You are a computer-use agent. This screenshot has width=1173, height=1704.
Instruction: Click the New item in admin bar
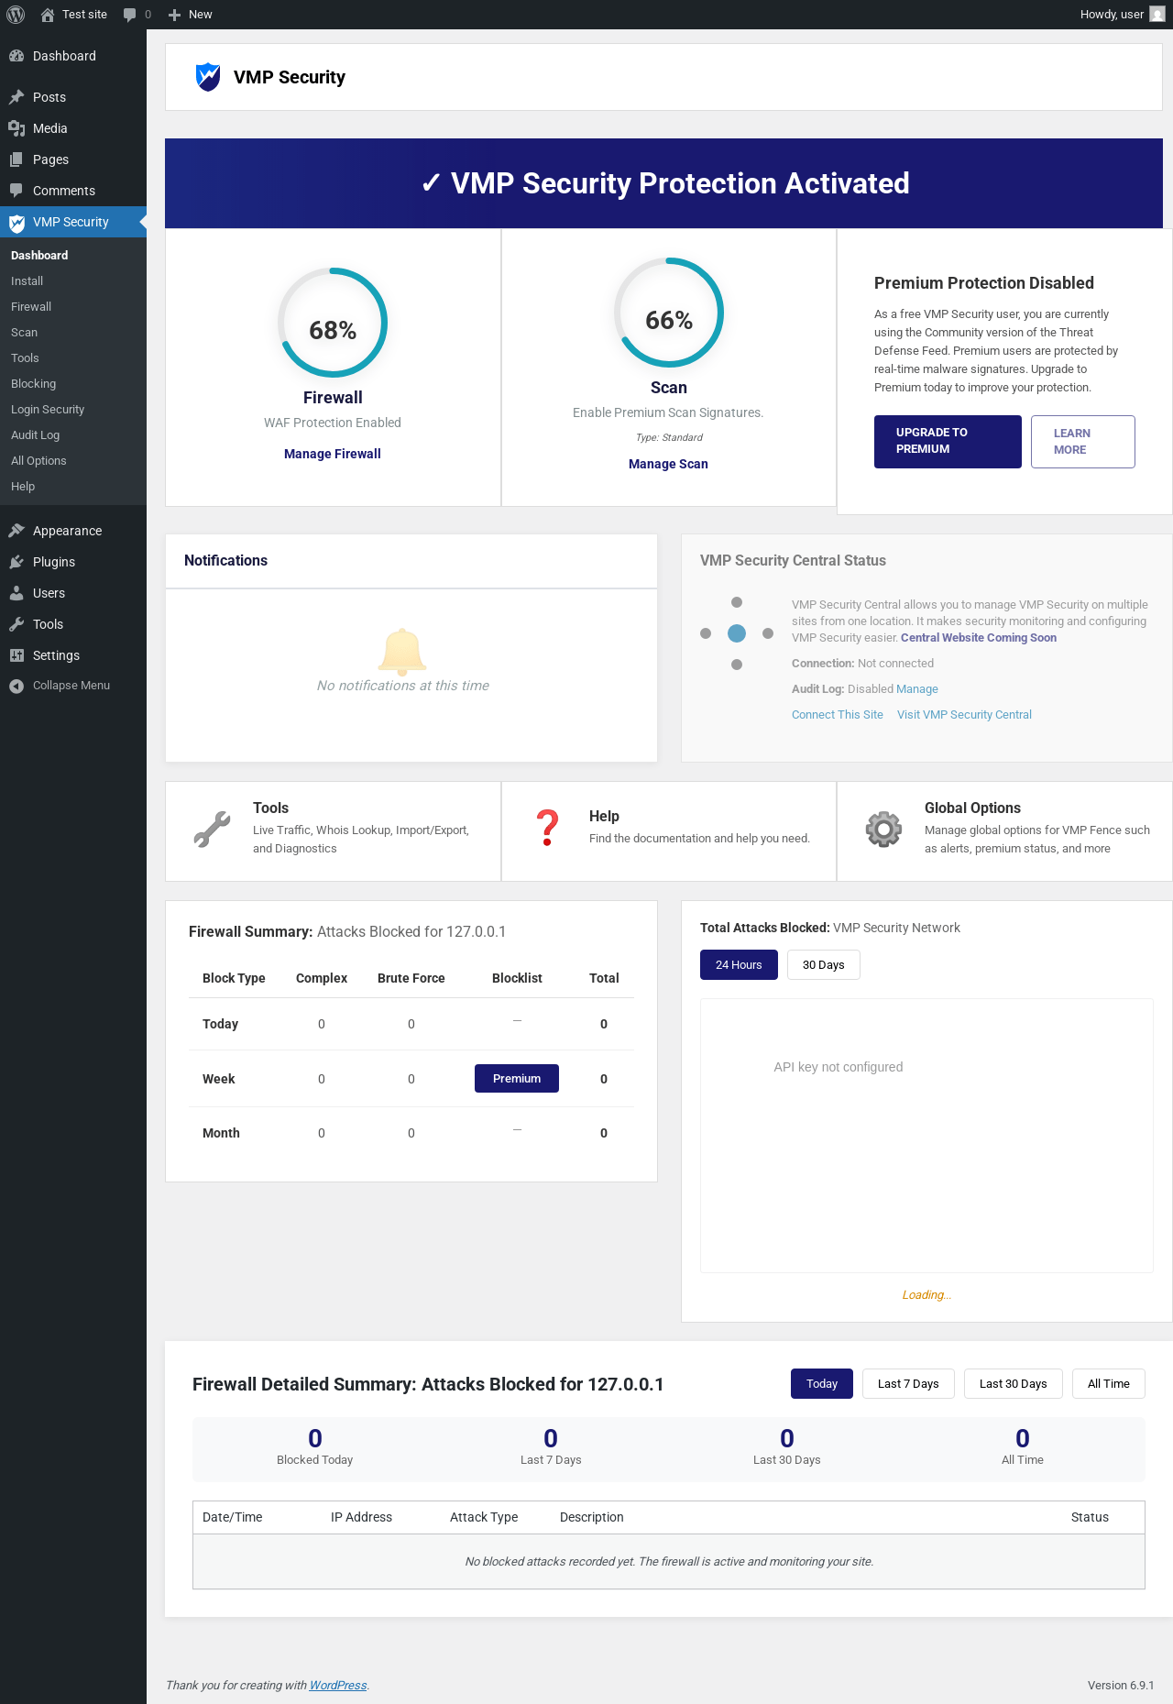pyautogui.click(x=191, y=15)
